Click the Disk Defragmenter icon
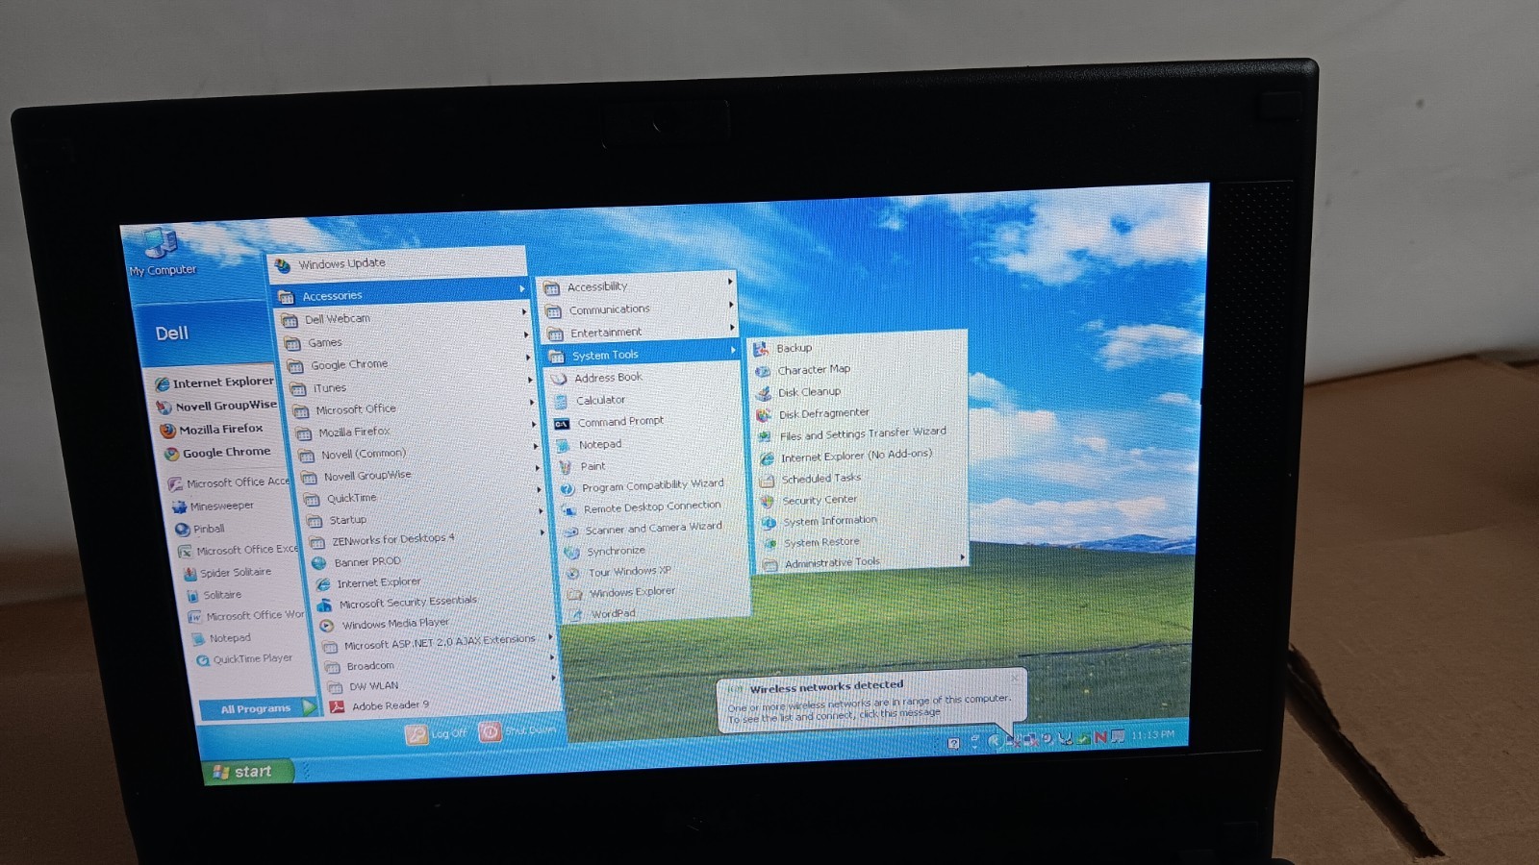 (764, 415)
